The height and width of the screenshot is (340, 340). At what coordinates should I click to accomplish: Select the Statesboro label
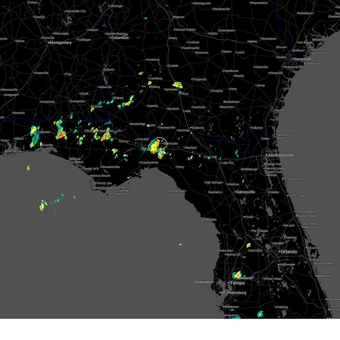click(269, 39)
